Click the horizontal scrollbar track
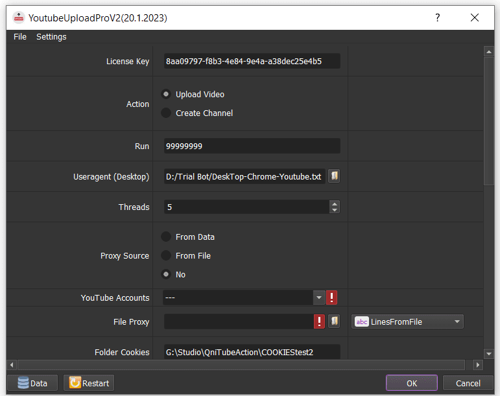Image resolution: width=500 pixels, height=396 pixels. pos(241,365)
